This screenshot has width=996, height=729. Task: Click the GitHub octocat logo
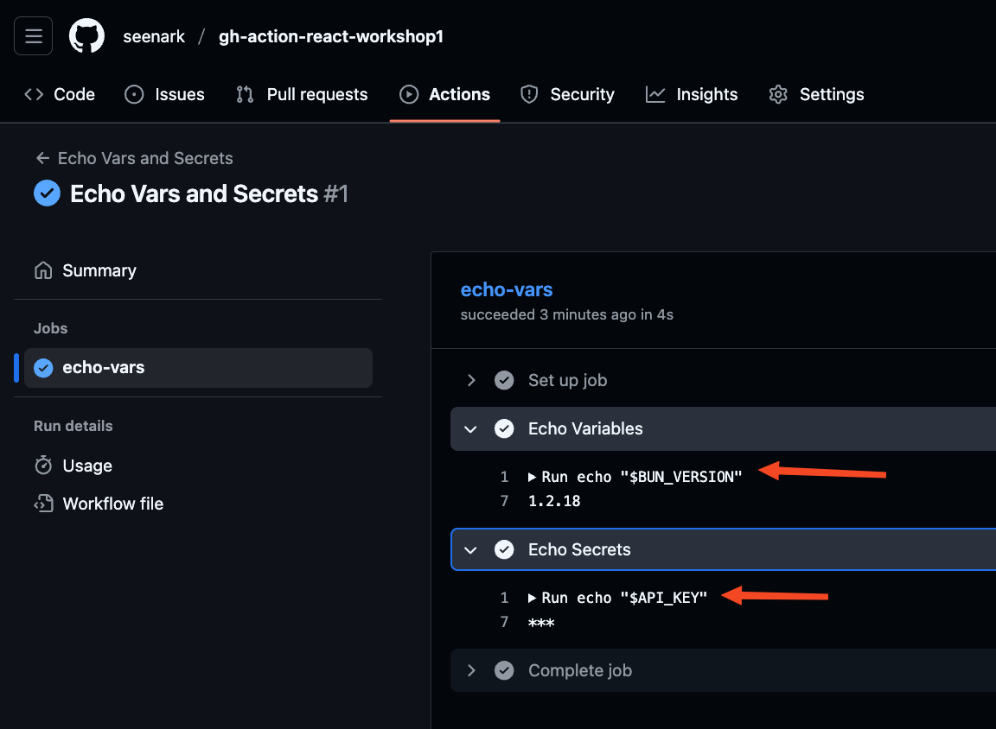click(x=86, y=36)
